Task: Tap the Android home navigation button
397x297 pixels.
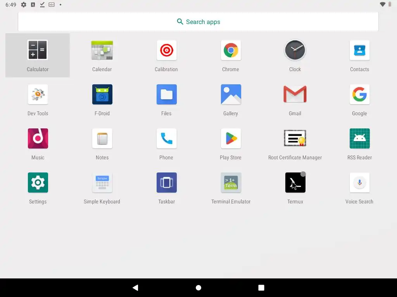Action: click(198, 288)
